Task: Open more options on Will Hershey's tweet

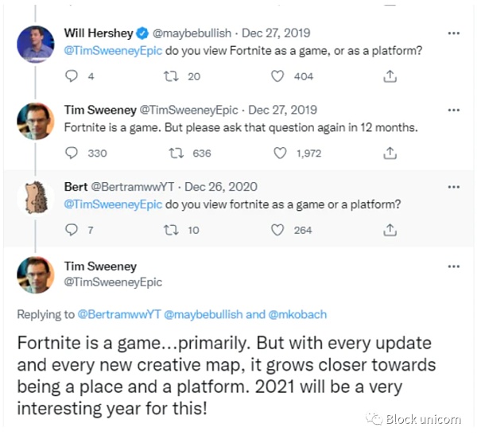Action: [x=453, y=34]
